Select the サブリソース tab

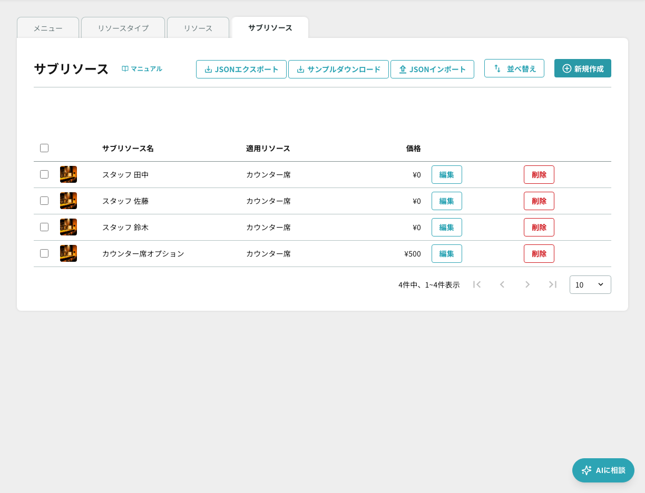(x=270, y=27)
